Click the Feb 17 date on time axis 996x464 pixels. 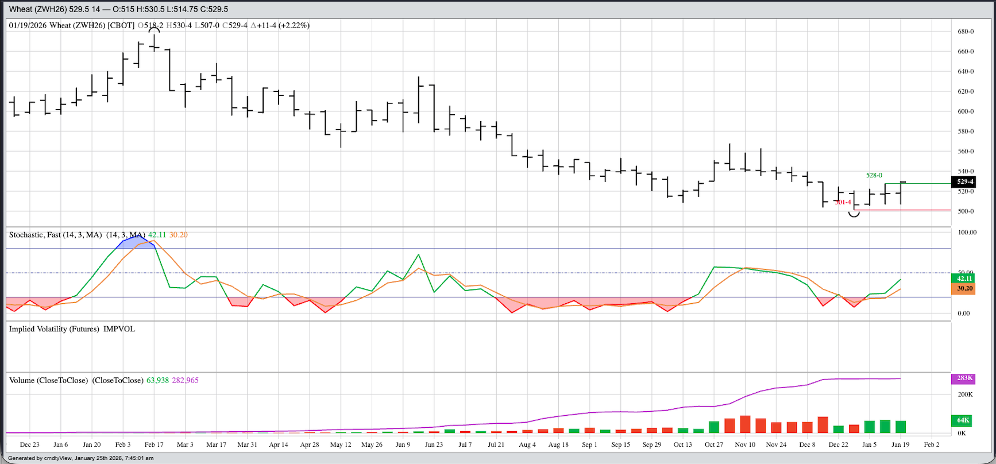[154, 444]
